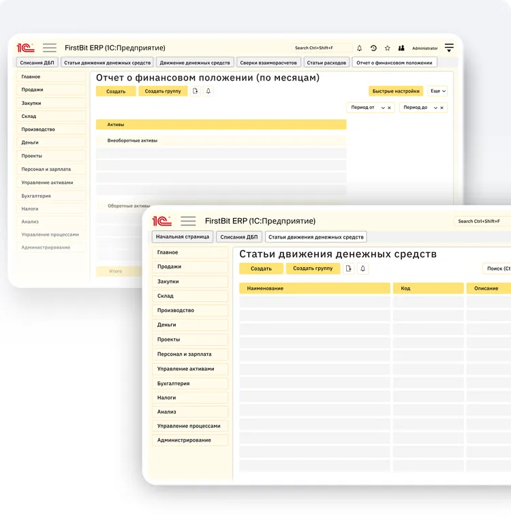Open the Период от dropdown chevron
Image resolution: width=511 pixels, height=518 pixels.
click(383, 108)
